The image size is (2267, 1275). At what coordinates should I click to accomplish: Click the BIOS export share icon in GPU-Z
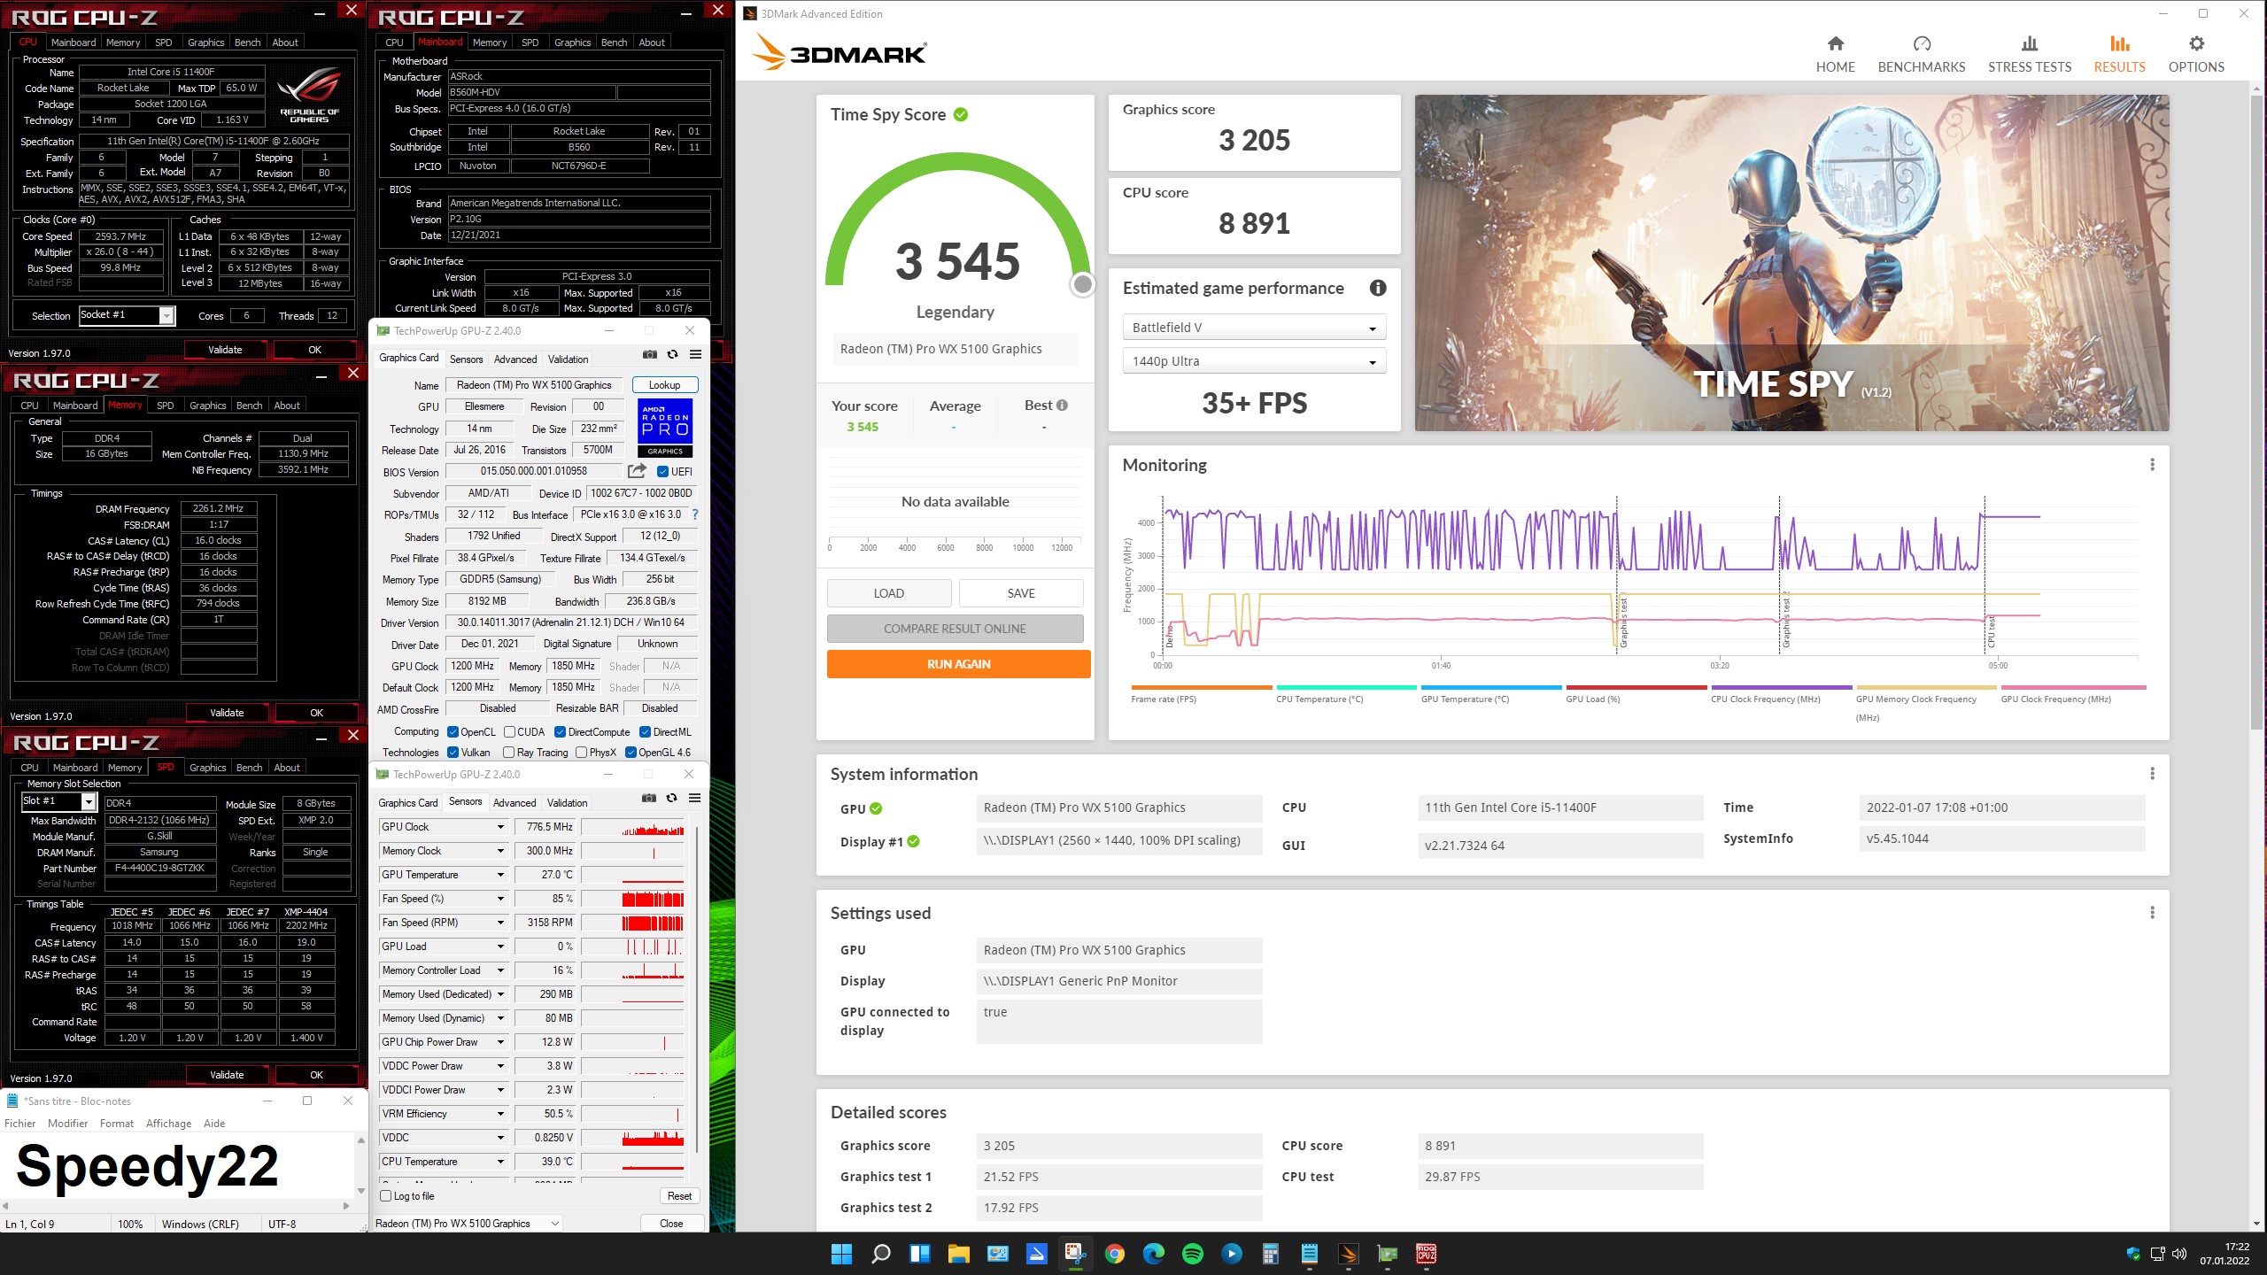(637, 471)
